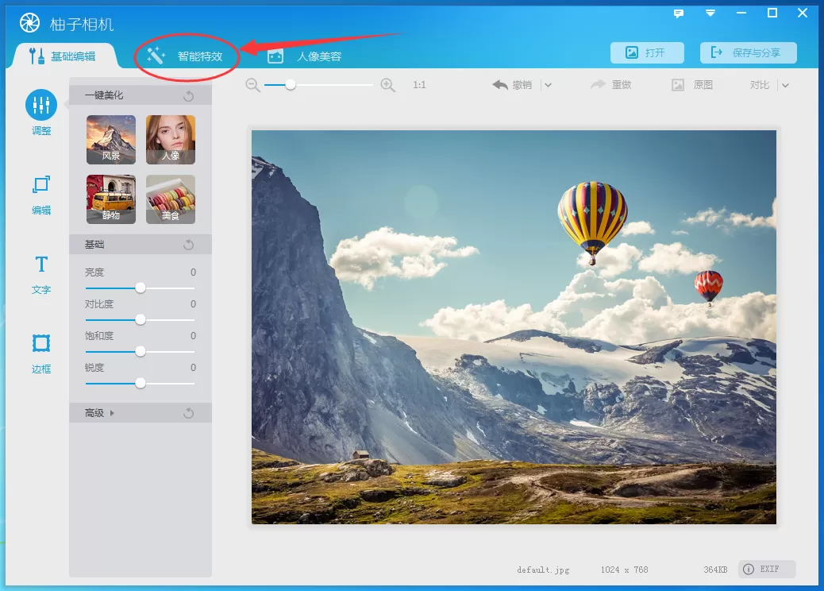Click the 锐度 sharpness slider handle
824x591 pixels.
point(141,384)
